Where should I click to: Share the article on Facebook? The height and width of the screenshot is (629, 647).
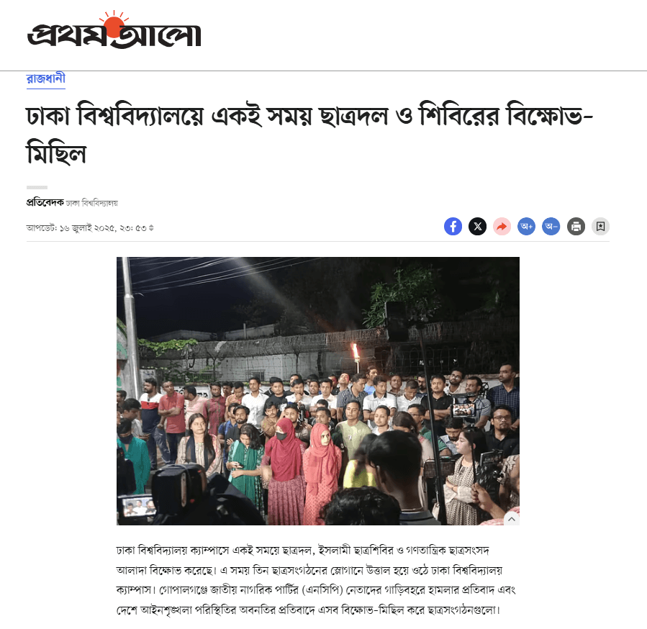click(453, 226)
